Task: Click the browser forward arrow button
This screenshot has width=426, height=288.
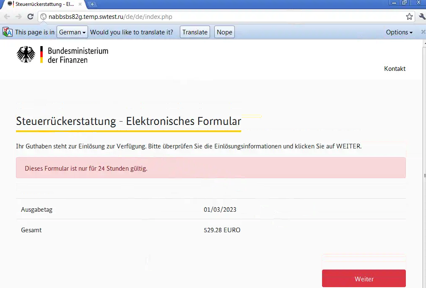Action: click(x=18, y=17)
